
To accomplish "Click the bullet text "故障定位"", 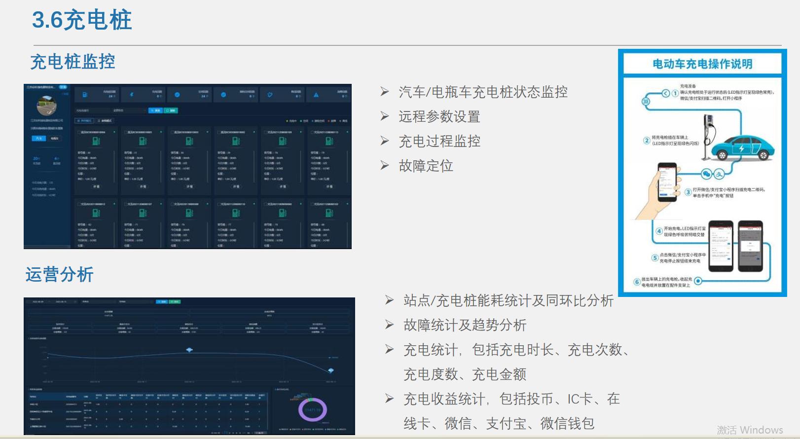I will (x=426, y=166).
